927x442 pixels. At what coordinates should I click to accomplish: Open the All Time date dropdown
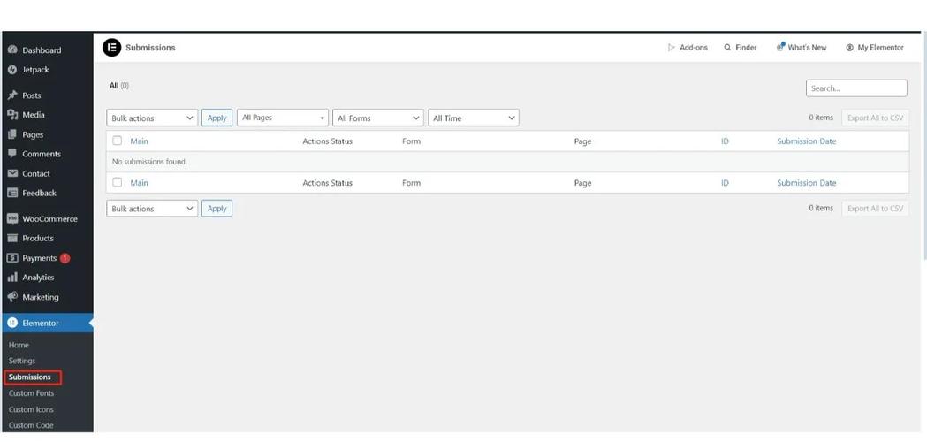[x=473, y=118]
